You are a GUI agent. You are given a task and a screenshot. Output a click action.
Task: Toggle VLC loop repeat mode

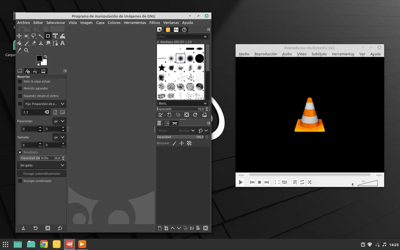[x=302, y=182]
